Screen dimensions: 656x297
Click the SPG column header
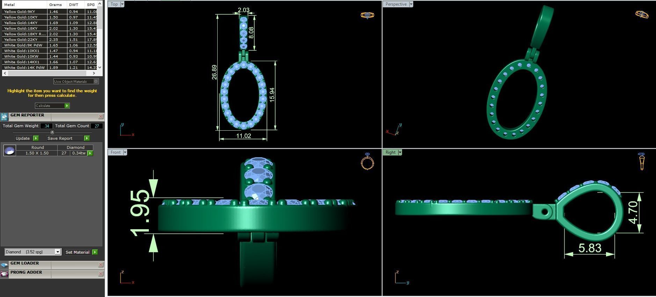pyautogui.click(x=91, y=5)
